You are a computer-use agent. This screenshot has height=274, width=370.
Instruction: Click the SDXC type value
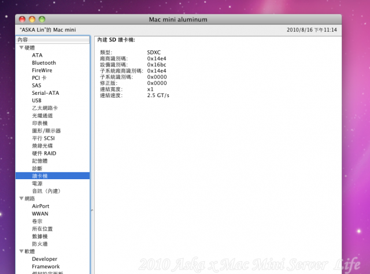pos(154,53)
